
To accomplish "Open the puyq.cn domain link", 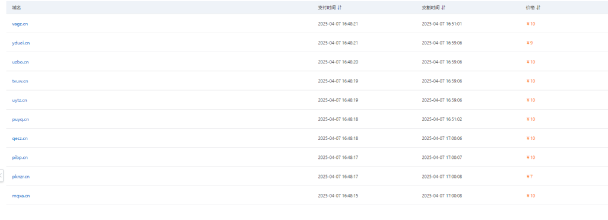I will (21, 119).
